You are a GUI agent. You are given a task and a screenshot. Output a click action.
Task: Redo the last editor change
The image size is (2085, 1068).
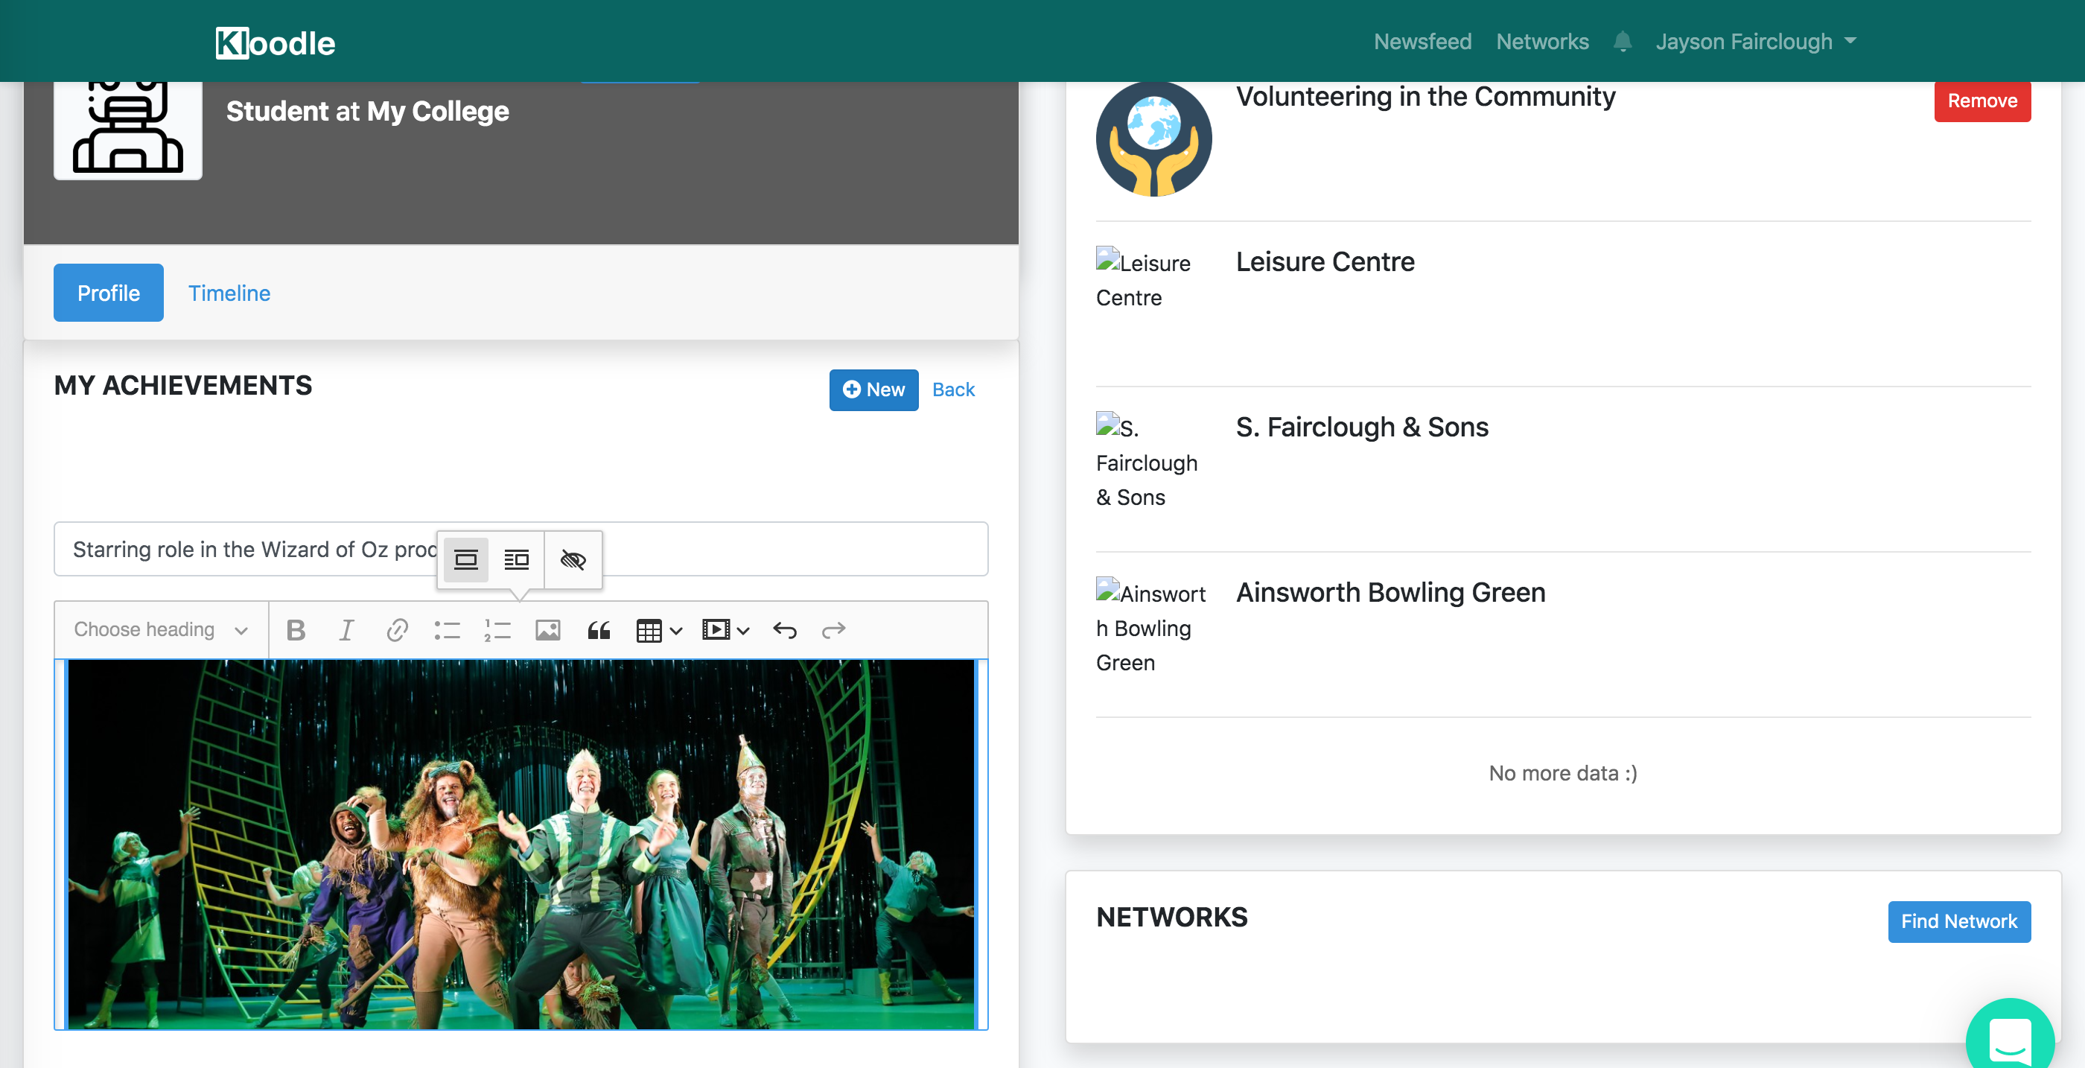pyautogui.click(x=834, y=630)
